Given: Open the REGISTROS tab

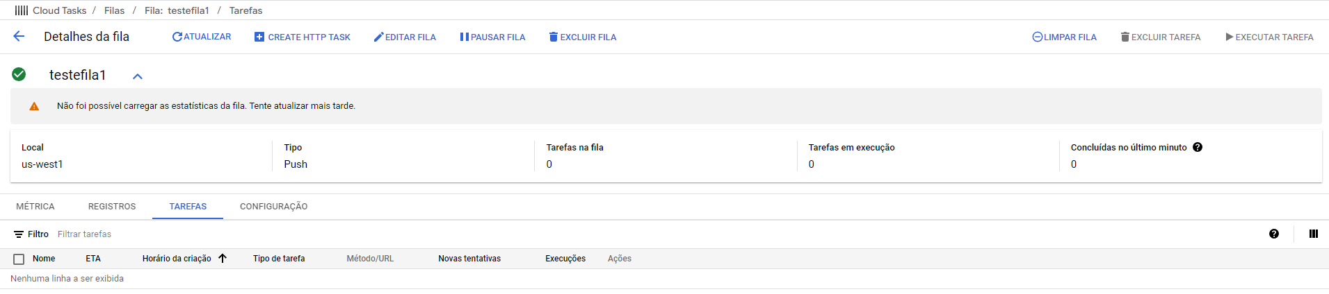Looking at the screenshot, I should pyautogui.click(x=112, y=207).
